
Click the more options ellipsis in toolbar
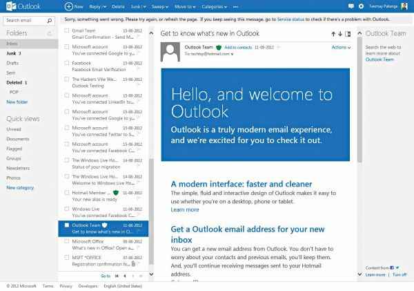(x=235, y=7)
